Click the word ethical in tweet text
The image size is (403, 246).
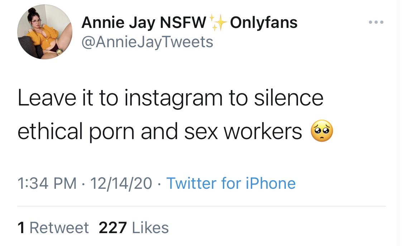(50, 131)
